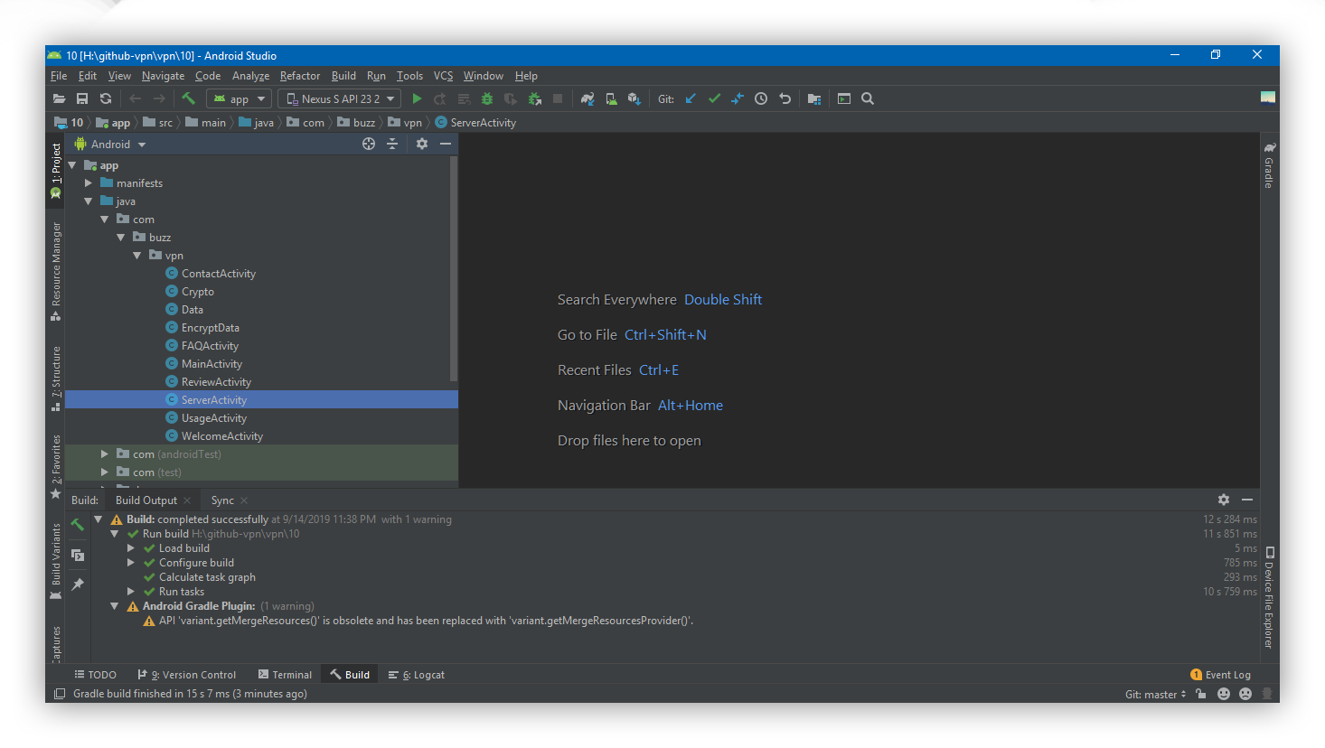
Task: Open the app run configuration dropdown
Action: [x=240, y=98]
